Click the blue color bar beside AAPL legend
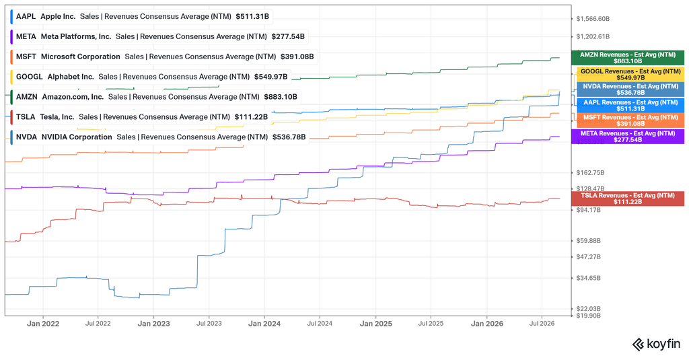Screen dimensions: 689x356 click(11, 17)
